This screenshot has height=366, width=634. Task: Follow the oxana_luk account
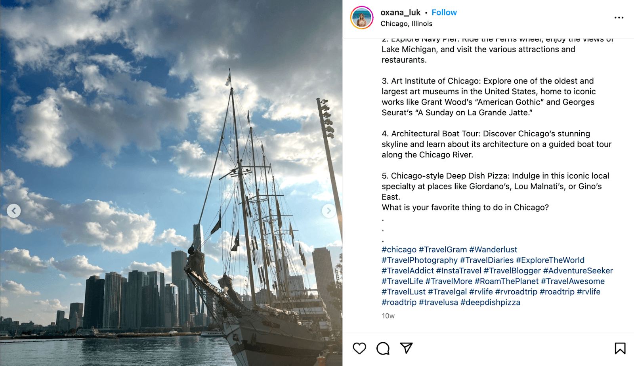click(444, 12)
